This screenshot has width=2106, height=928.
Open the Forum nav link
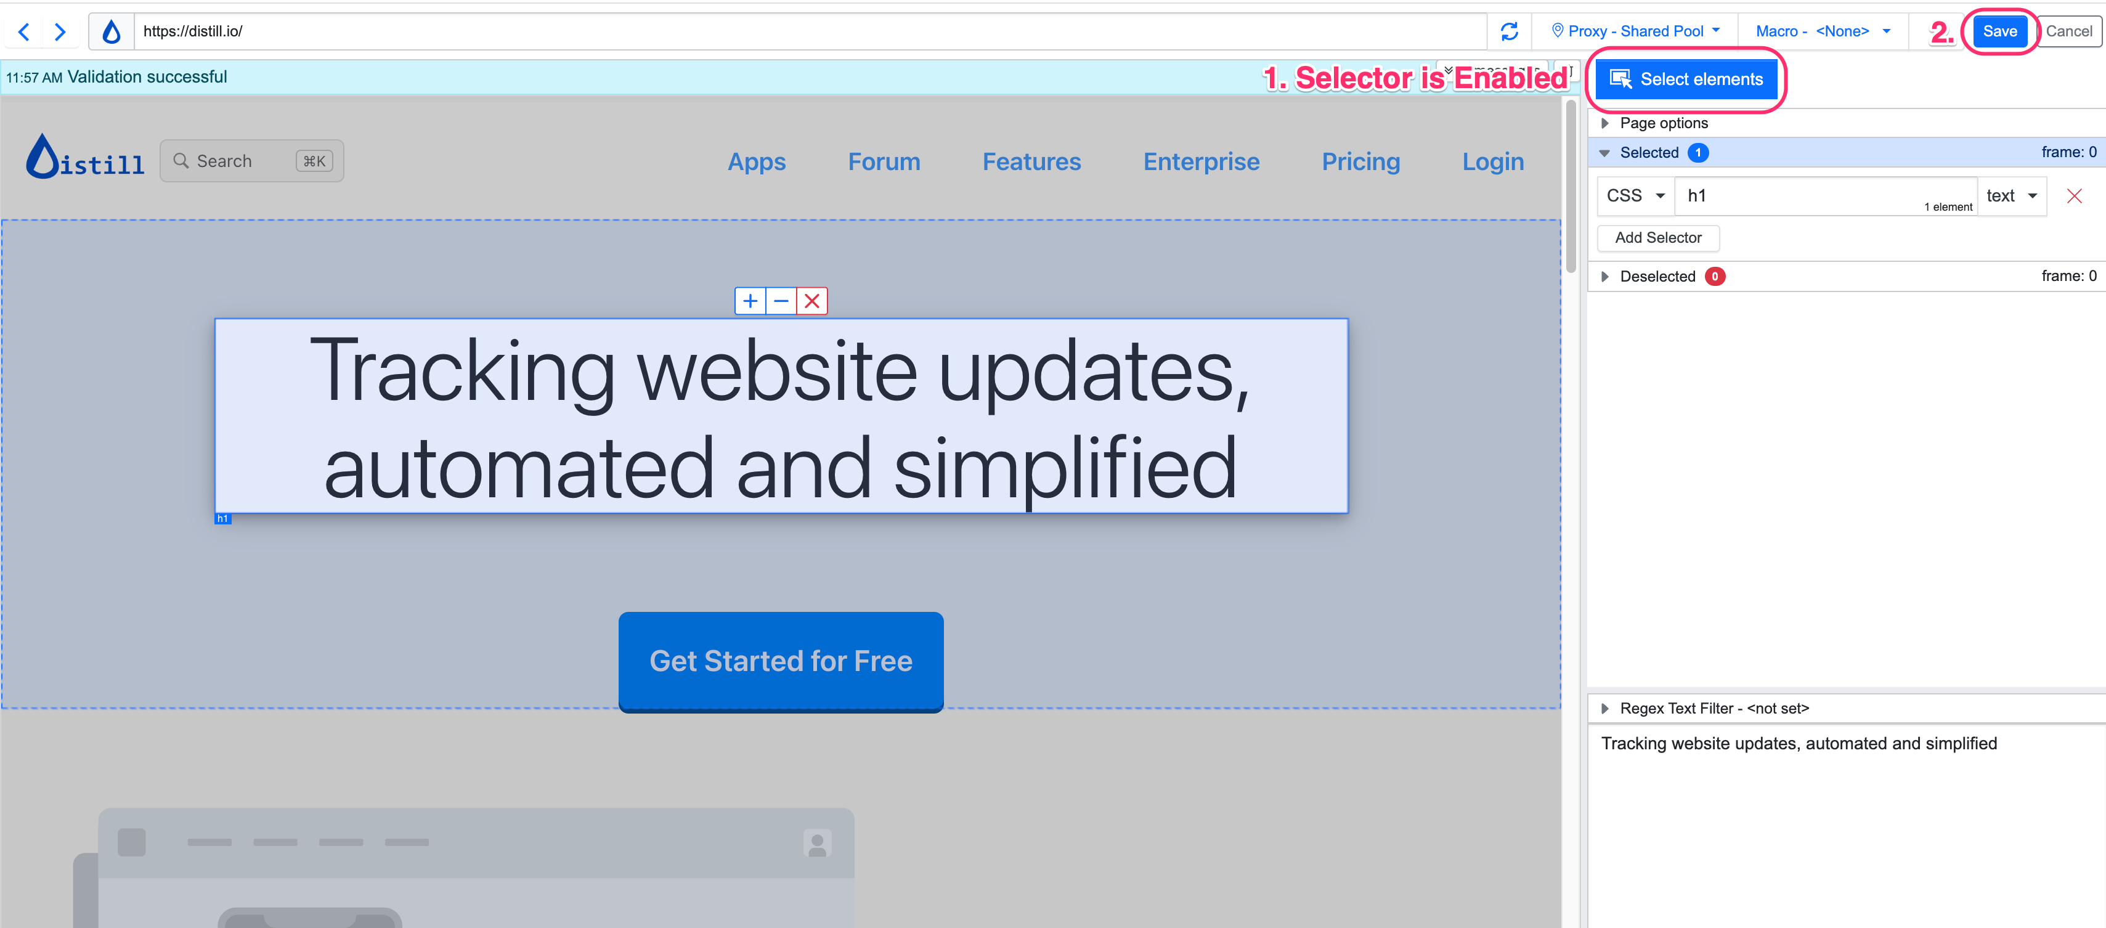coord(884,162)
